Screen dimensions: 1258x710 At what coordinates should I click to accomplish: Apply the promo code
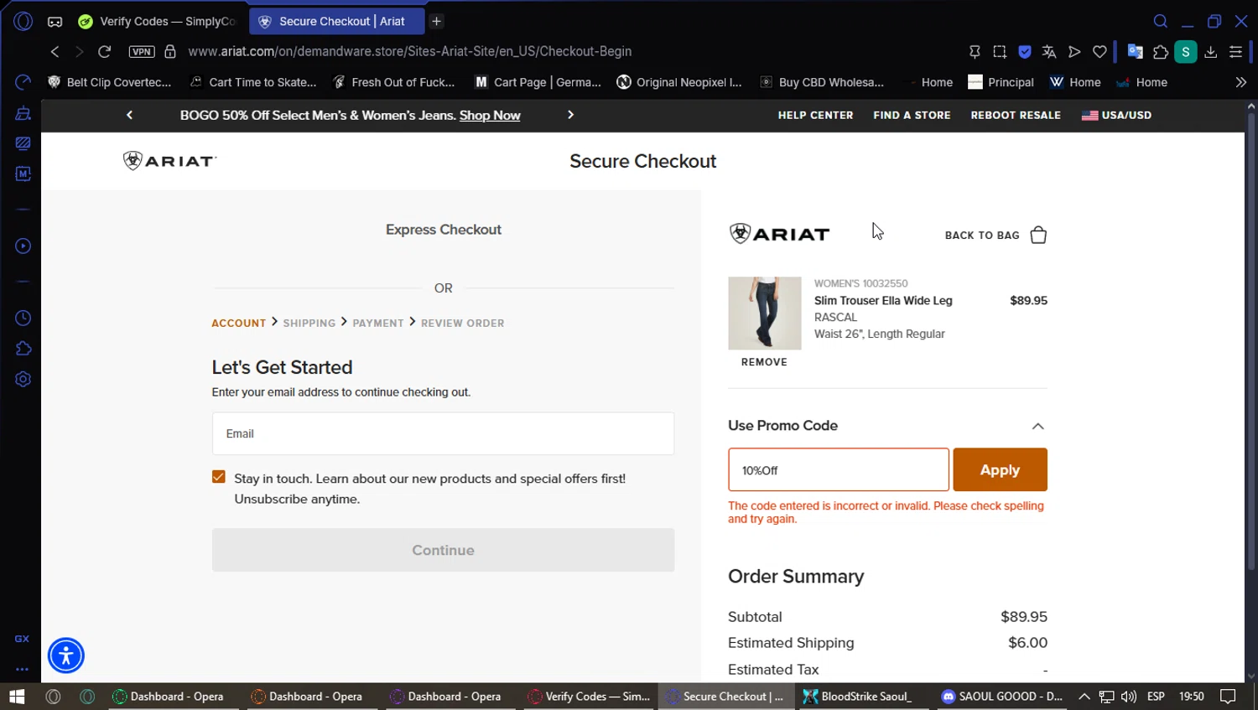[1000, 469]
